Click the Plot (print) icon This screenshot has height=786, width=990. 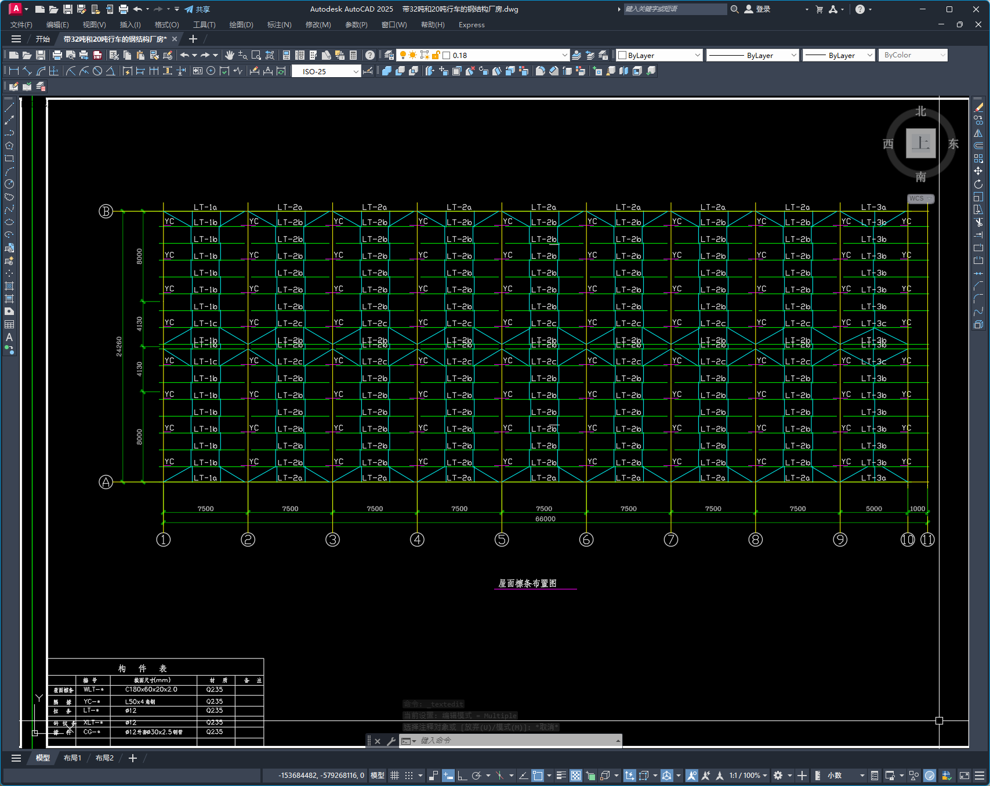57,55
